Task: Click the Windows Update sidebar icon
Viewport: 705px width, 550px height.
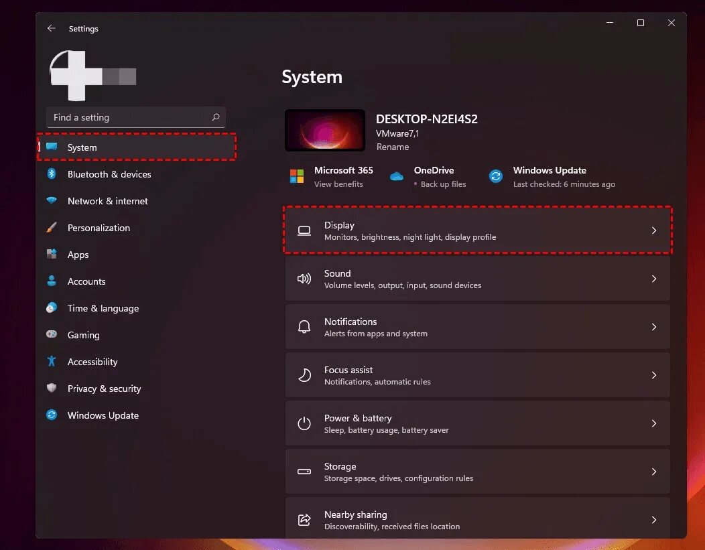Action: pyautogui.click(x=52, y=415)
